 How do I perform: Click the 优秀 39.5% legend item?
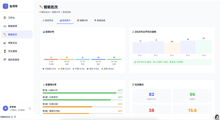point(108,69)
